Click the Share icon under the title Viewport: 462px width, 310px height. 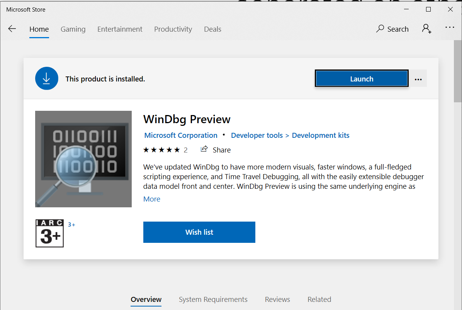[204, 149]
